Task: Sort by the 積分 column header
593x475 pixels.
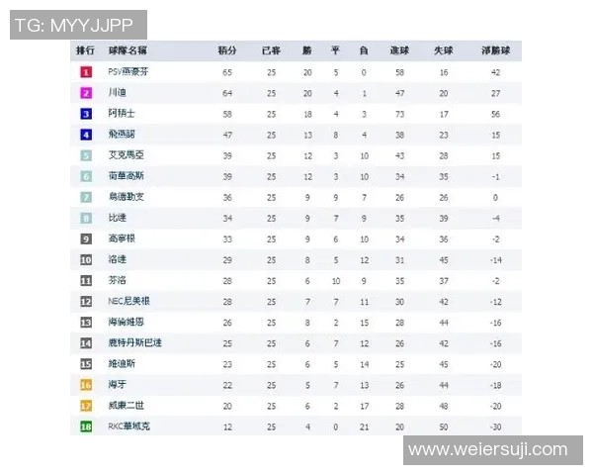Action: pyautogui.click(x=227, y=49)
